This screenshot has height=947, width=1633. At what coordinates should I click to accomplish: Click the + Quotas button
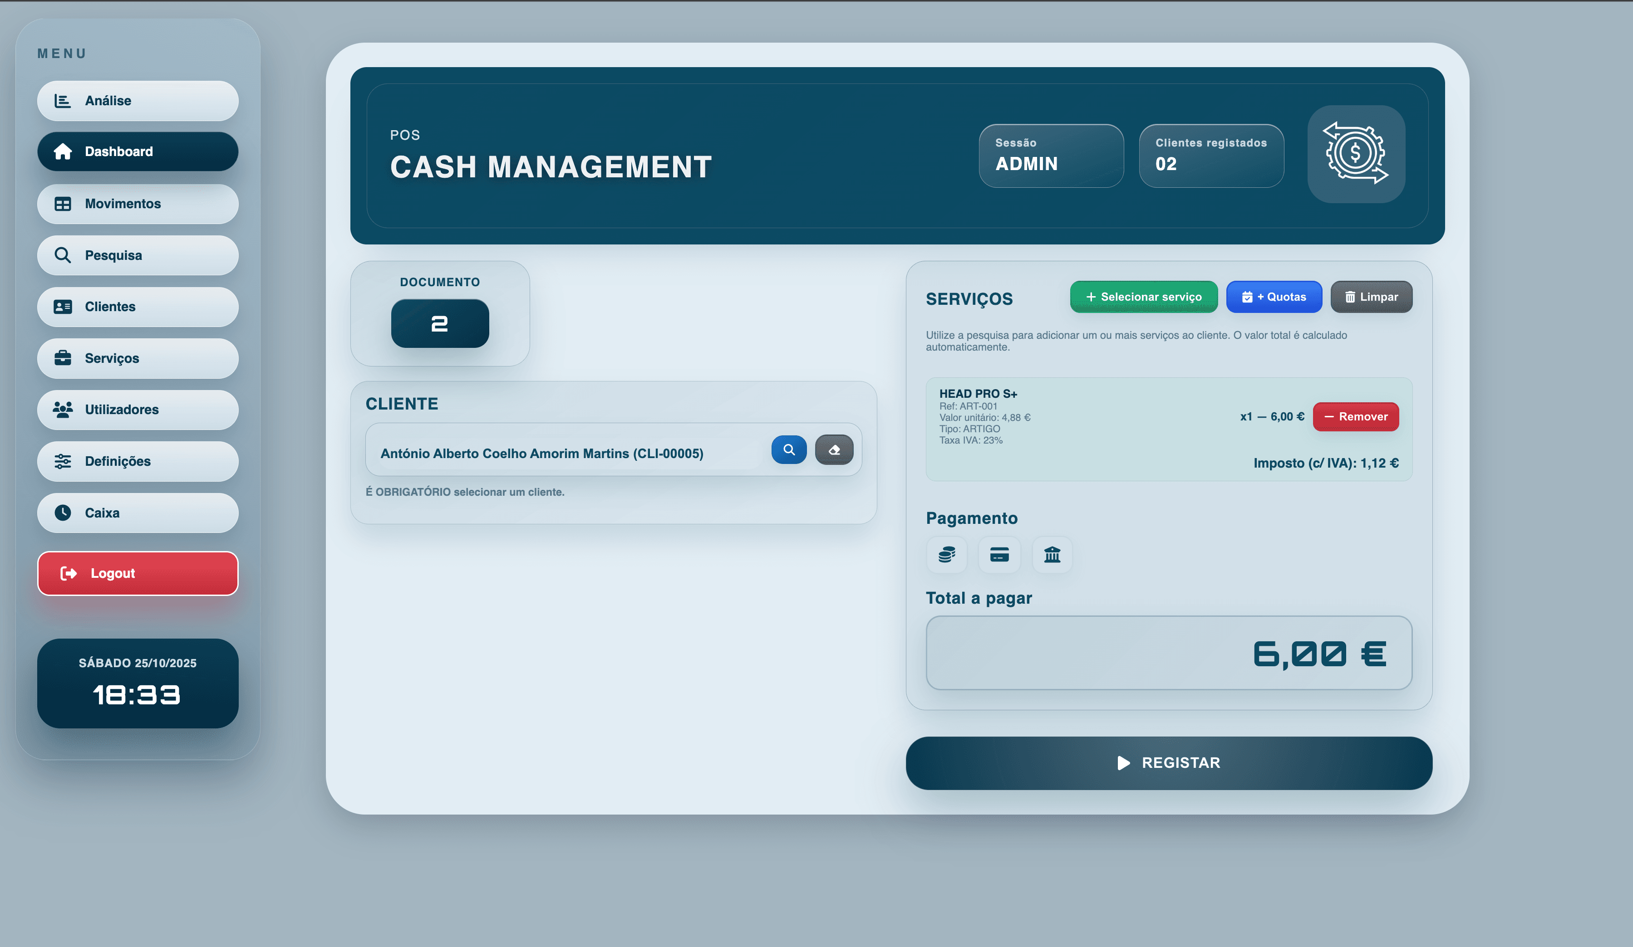click(x=1274, y=297)
